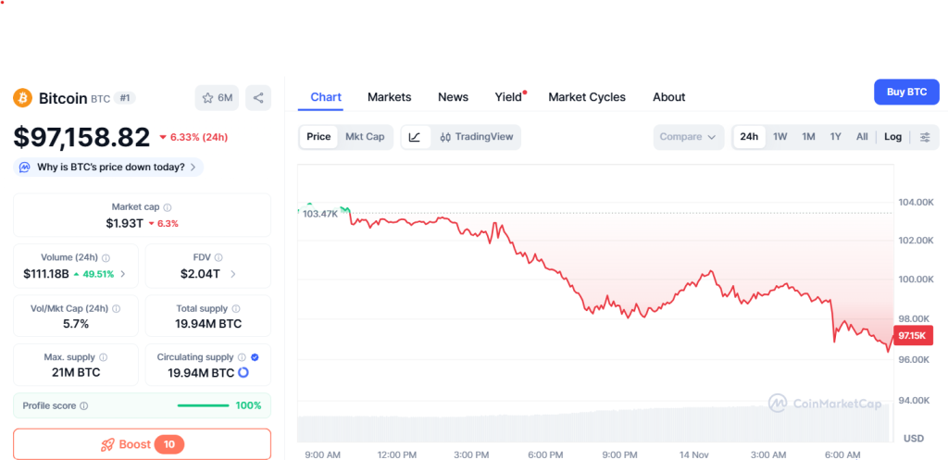
Task: Click the Profile score progress bar
Action: (x=203, y=405)
